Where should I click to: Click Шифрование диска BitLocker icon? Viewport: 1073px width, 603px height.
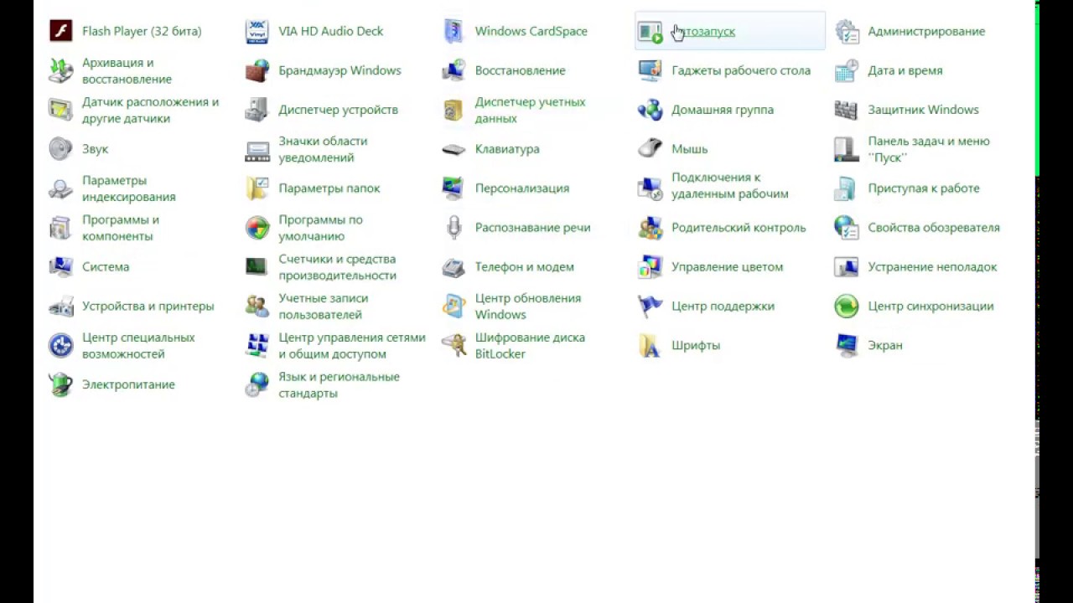(x=454, y=346)
